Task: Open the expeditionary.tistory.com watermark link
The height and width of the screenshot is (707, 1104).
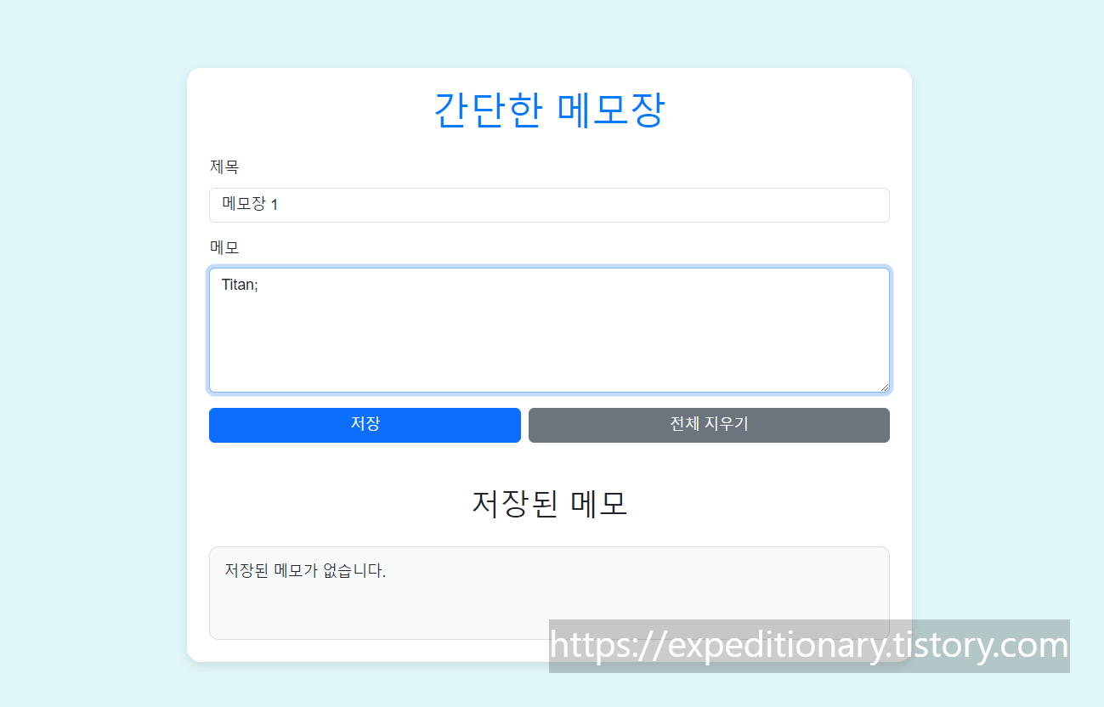Action: 809,646
